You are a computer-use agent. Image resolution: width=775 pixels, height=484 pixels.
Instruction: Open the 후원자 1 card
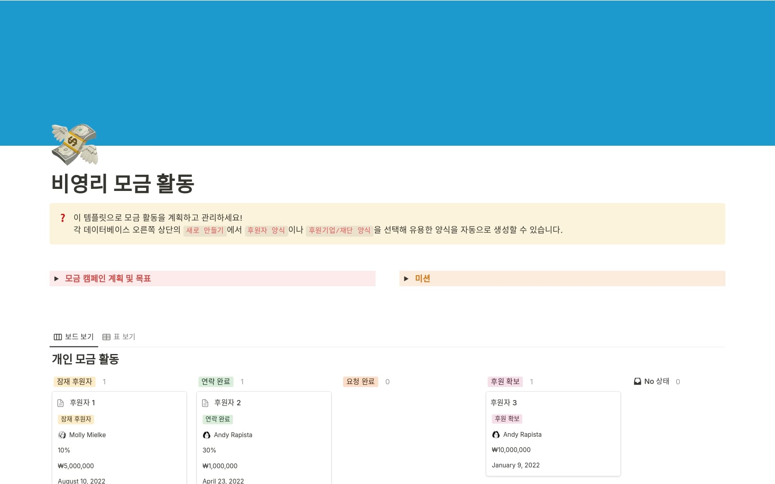(82, 402)
